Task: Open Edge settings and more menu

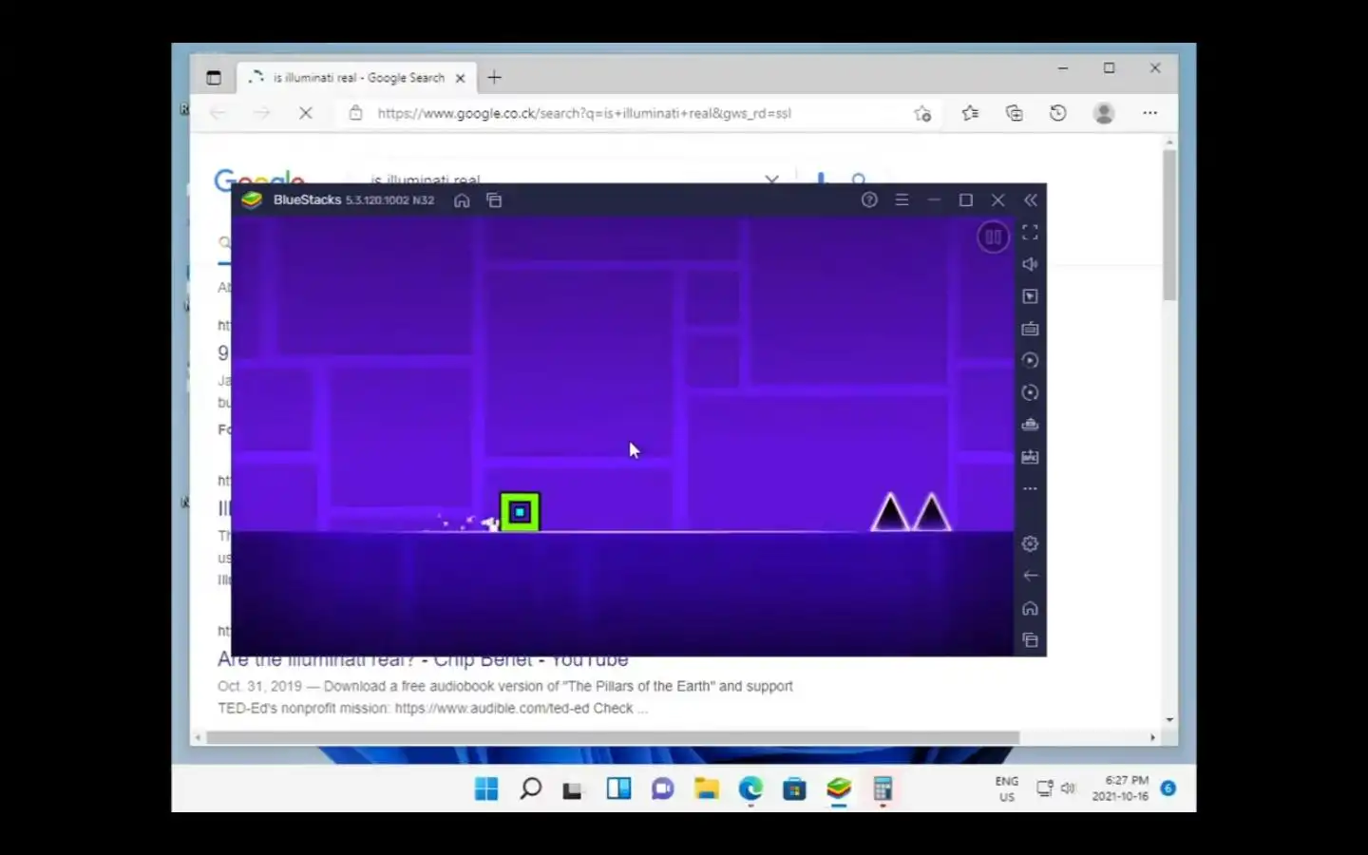Action: click(x=1149, y=113)
